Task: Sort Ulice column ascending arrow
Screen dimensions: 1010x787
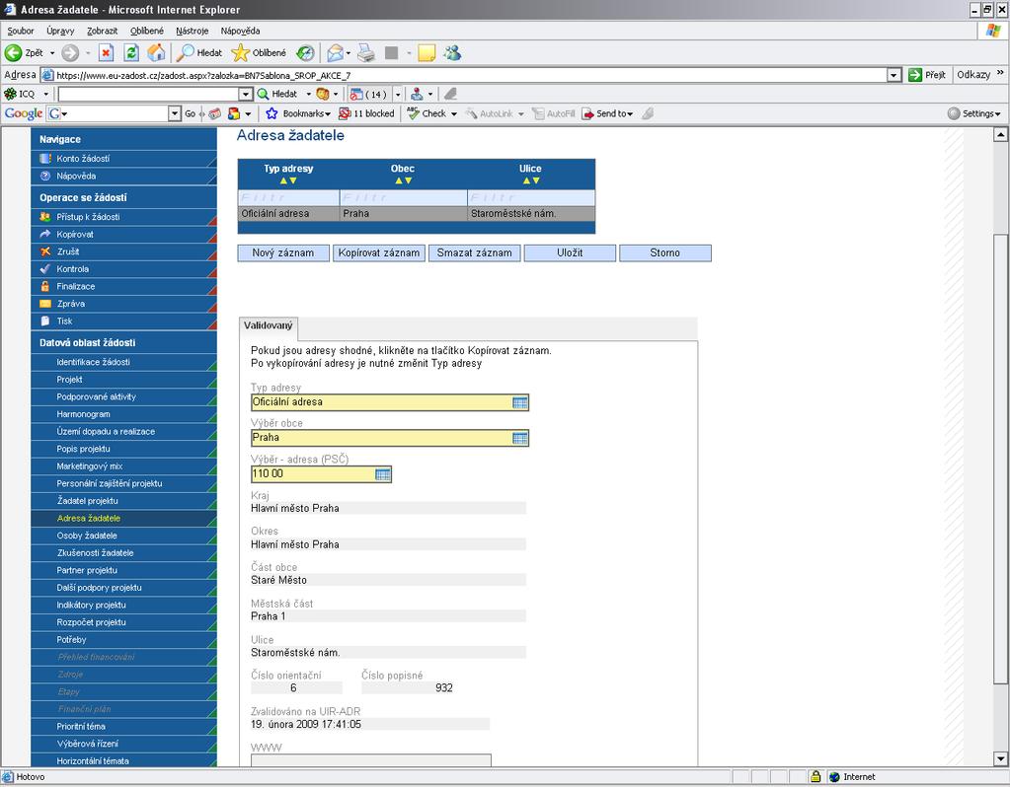Action: tap(526, 180)
